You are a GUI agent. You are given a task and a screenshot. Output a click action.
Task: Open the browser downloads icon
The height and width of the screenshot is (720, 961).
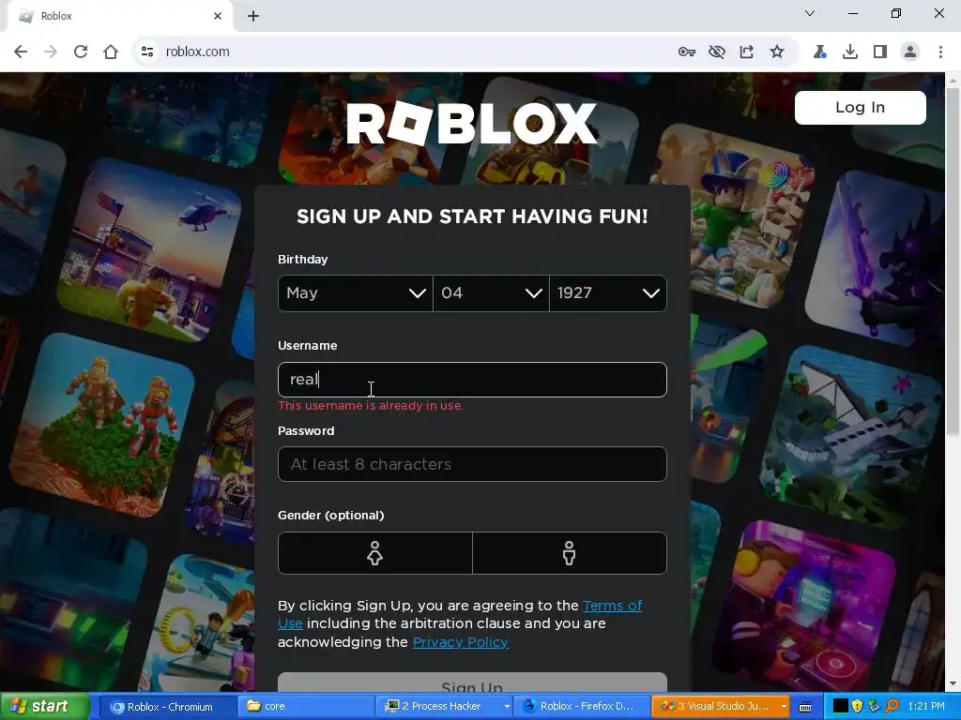(850, 52)
